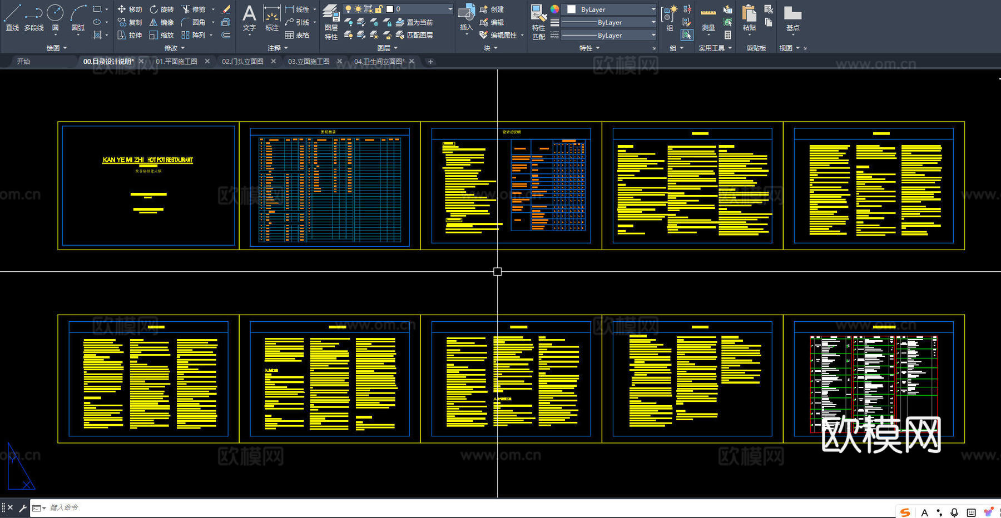Switch to the 开始 (Start) tab
This screenshot has height=518, width=1001.
pyautogui.click(x=23, y=62)
